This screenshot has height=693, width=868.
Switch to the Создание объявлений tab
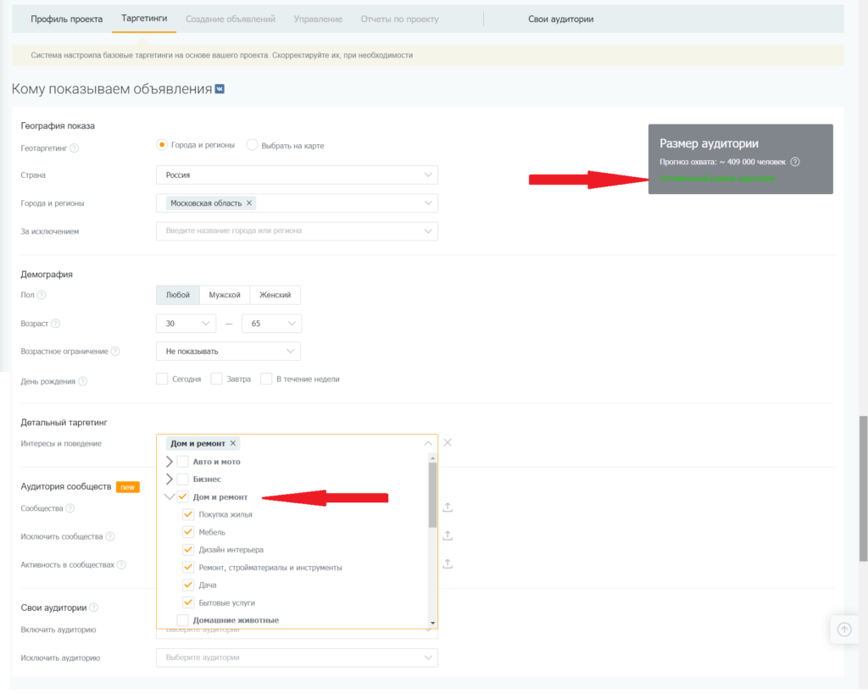click(231, 19)
